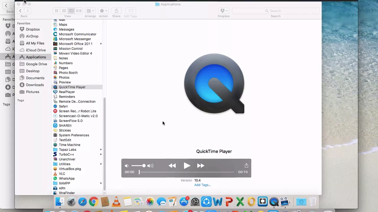
Task: Click the large QuickTime Player icon
Action: [214, 84]
